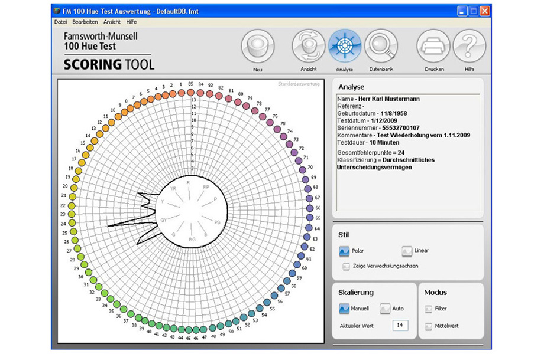Open the Datenbank magnifier icon
Image resolution: width=544 pixels, height=354 pixels.
click(x=381, y=47)
